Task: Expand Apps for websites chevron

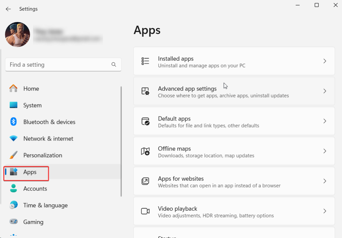Action: 325,181
